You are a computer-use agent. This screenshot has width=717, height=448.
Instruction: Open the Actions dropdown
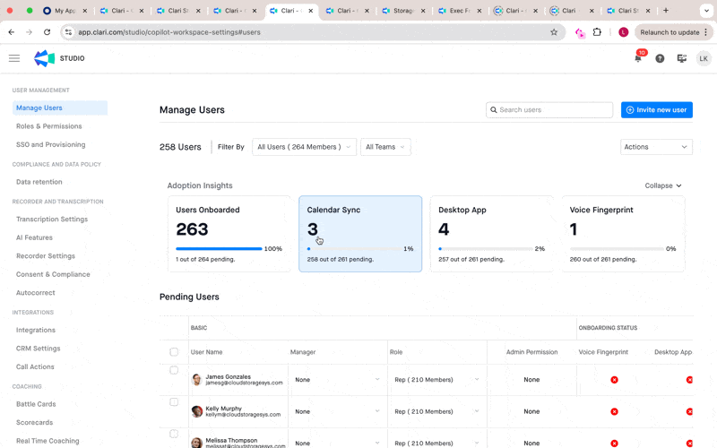tap(656, 147)
